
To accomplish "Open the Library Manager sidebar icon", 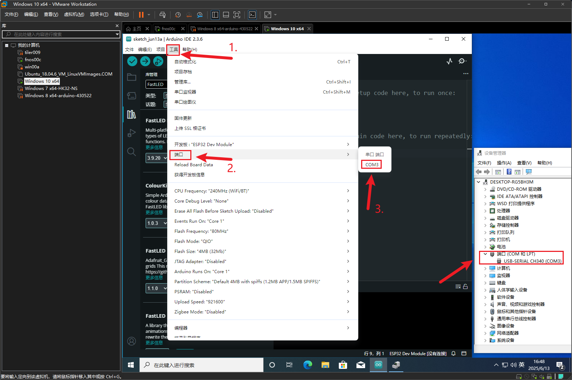I will [x=132, y=114].
